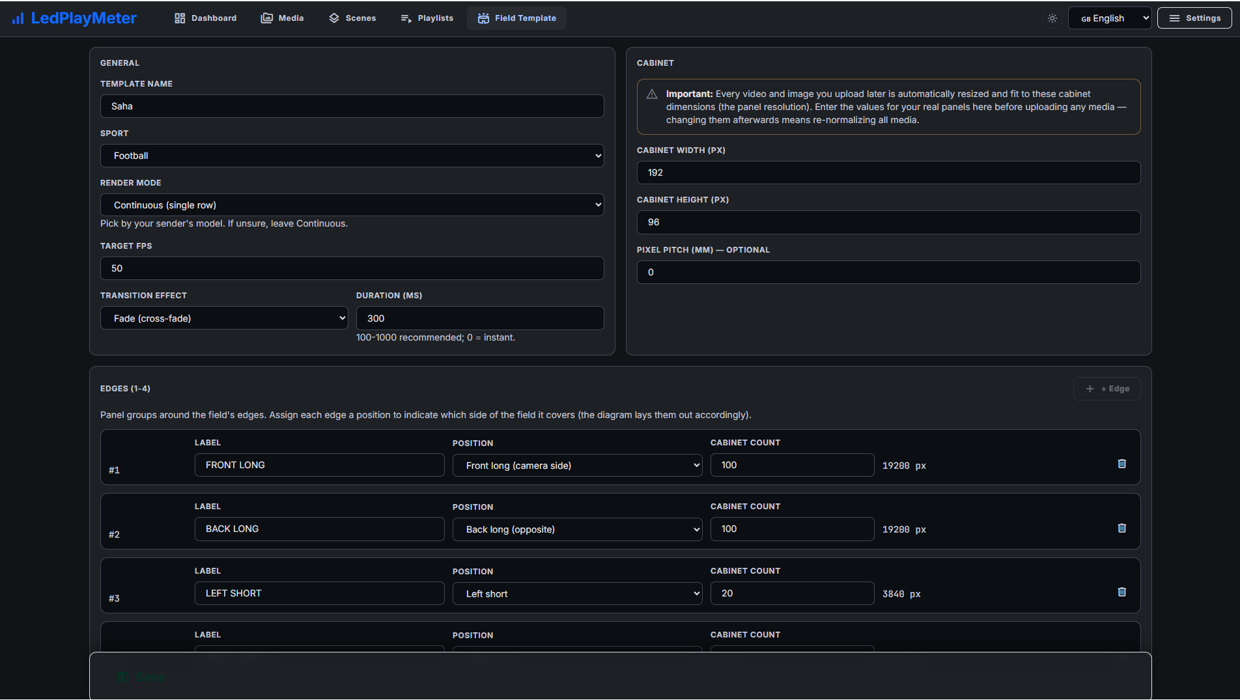
Task: Click the '#2' edge number
Action: (x=114, y=535)
